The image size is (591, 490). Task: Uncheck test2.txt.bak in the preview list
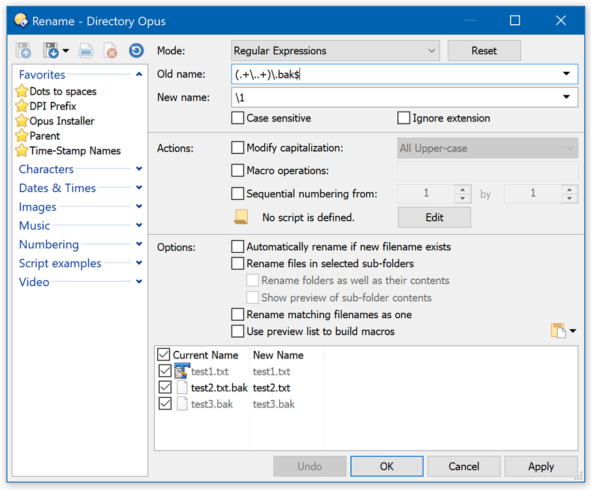[166, 387]
